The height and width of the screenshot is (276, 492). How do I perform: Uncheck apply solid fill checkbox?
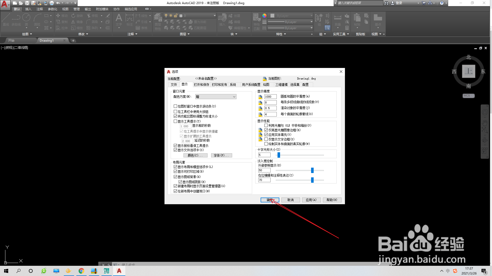[x=266, y=135]
